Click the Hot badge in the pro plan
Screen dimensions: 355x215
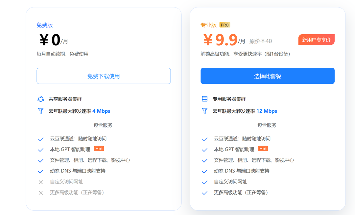(x=263, y=149)
